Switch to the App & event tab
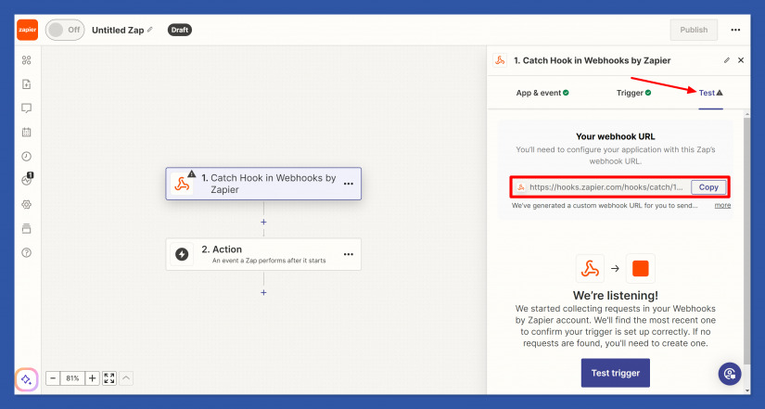This screenshot has width=765, height=409. pyautogui.click(x=542, y=93)
